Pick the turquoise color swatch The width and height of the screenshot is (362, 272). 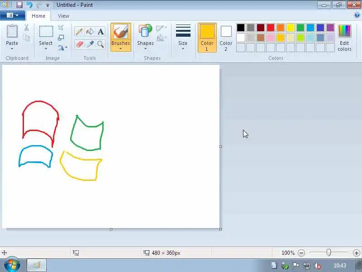point(310,28)
